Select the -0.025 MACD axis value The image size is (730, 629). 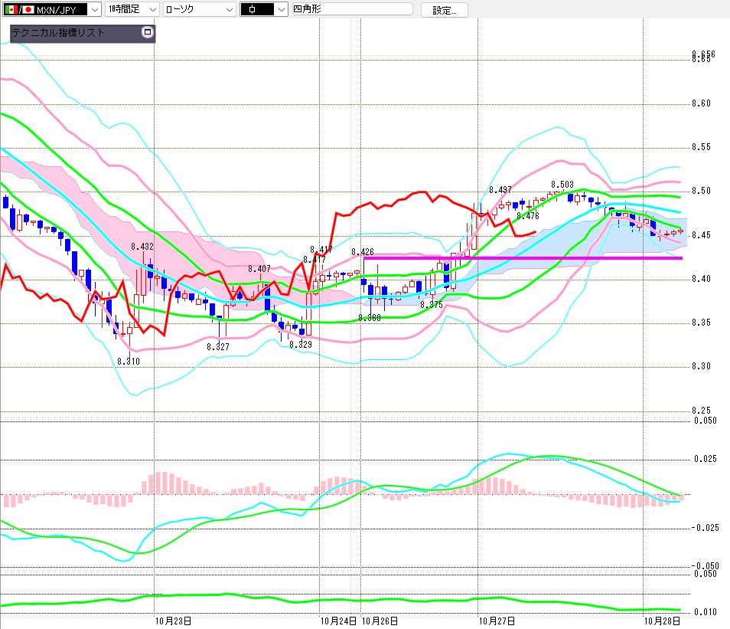click(x=705, y=528)
